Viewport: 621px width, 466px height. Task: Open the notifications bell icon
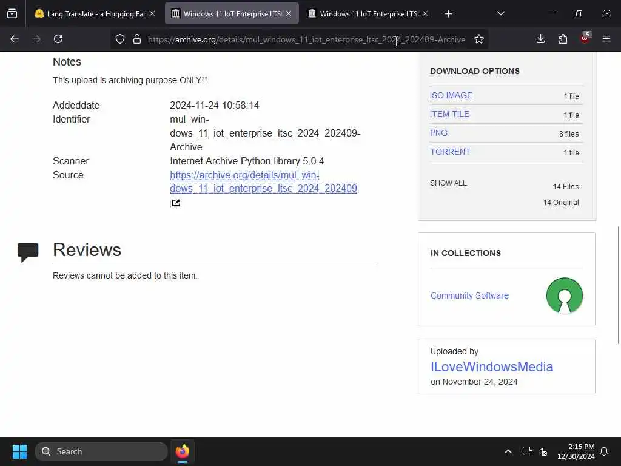604,451
